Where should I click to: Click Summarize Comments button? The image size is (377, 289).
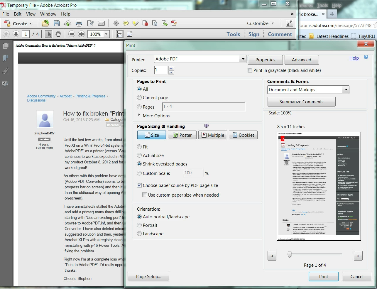(301, 102)
